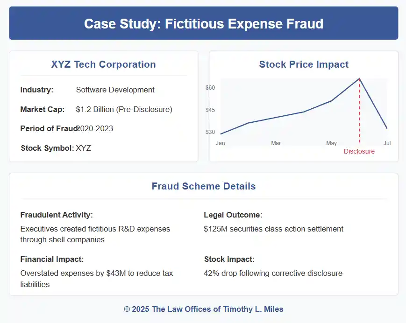
Task: Click the $60 y-axis label
Action: 210,88
